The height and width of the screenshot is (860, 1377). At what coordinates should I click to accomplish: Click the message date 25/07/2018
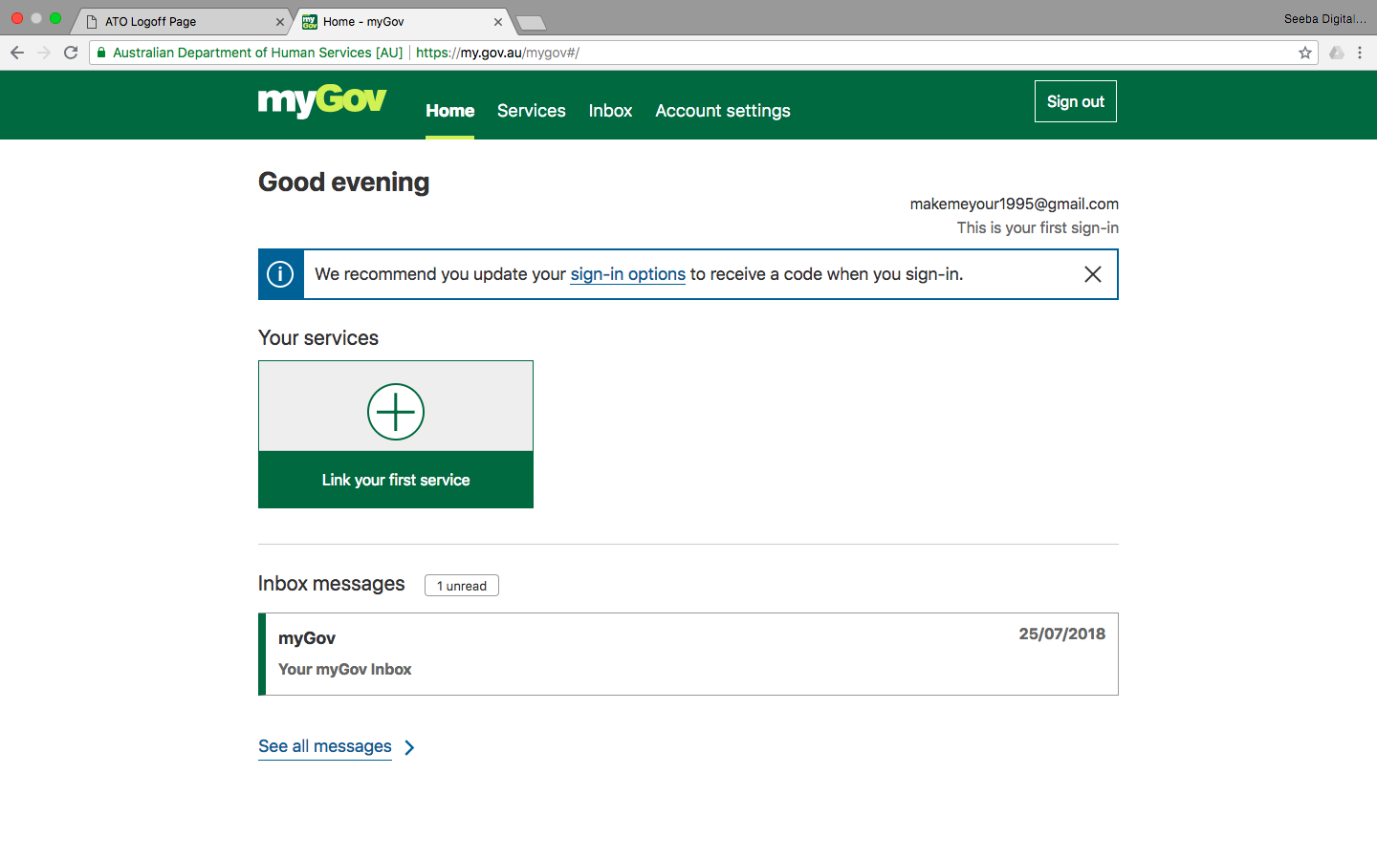[x=1062, y=634]
